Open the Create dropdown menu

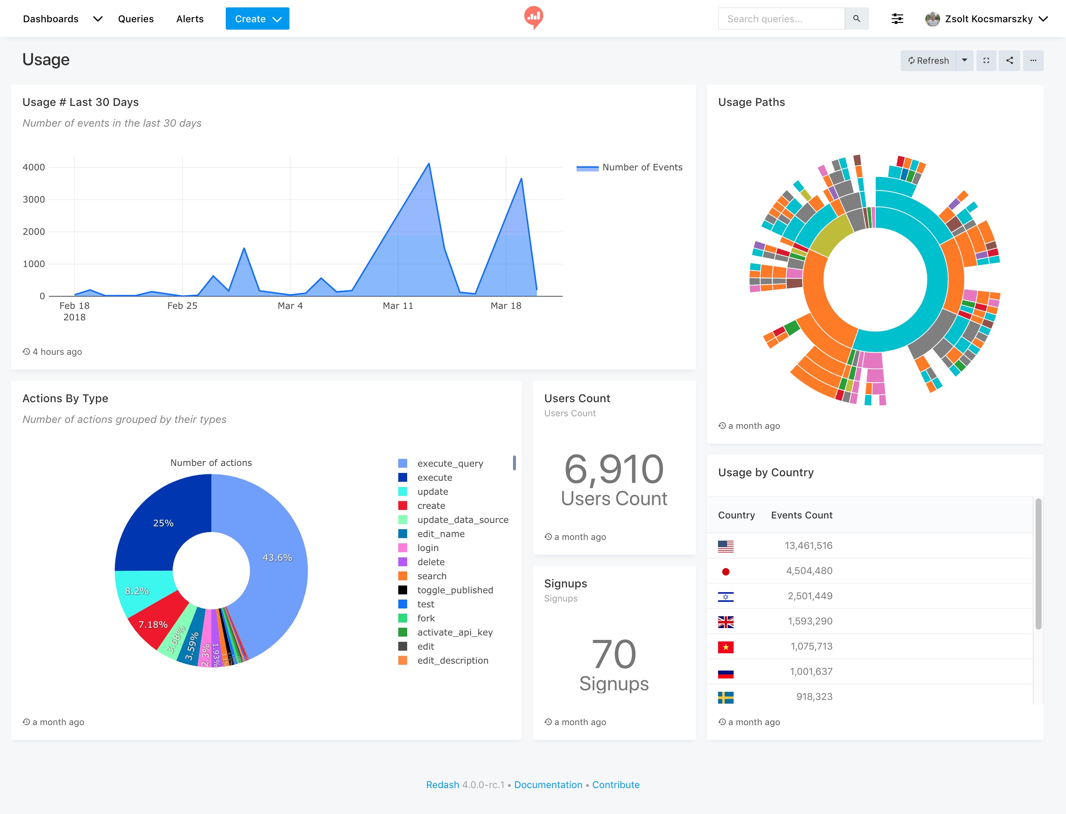pyautogui.click(x=257, y=19)
